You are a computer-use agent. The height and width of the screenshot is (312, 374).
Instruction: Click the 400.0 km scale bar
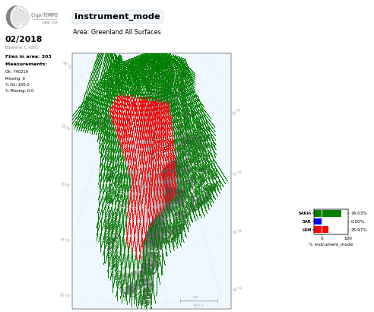[x=199, y=301]
